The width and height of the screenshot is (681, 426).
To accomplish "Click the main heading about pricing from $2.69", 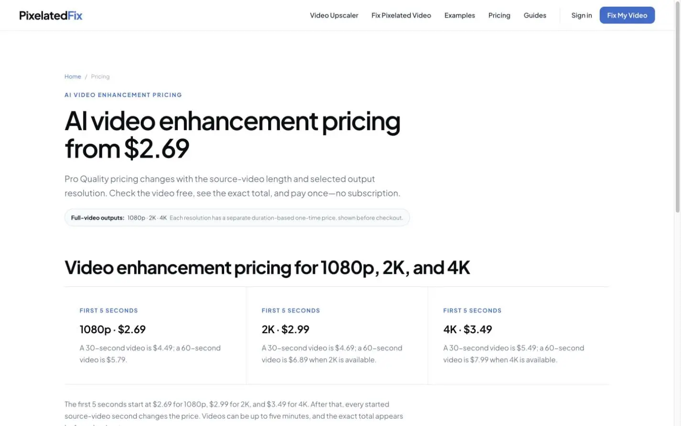I will tap(232, 134).
